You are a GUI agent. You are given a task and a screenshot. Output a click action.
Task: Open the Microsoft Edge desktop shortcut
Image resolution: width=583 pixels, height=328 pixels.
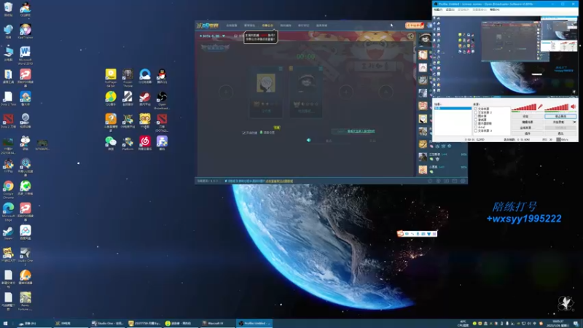[x=8, y=211]
